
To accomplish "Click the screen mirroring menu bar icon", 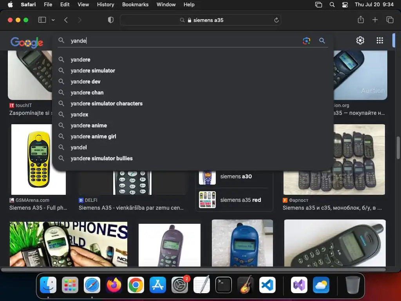I will click(318, 5).
